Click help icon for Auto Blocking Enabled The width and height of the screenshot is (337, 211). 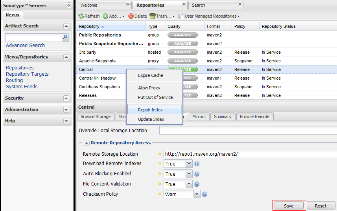pos(197,174)
